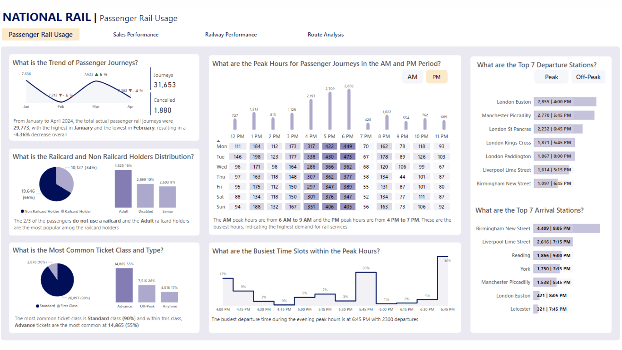Toggle the AM period button
The height and width of the screenshot is (350, 622).
point(412,77)
